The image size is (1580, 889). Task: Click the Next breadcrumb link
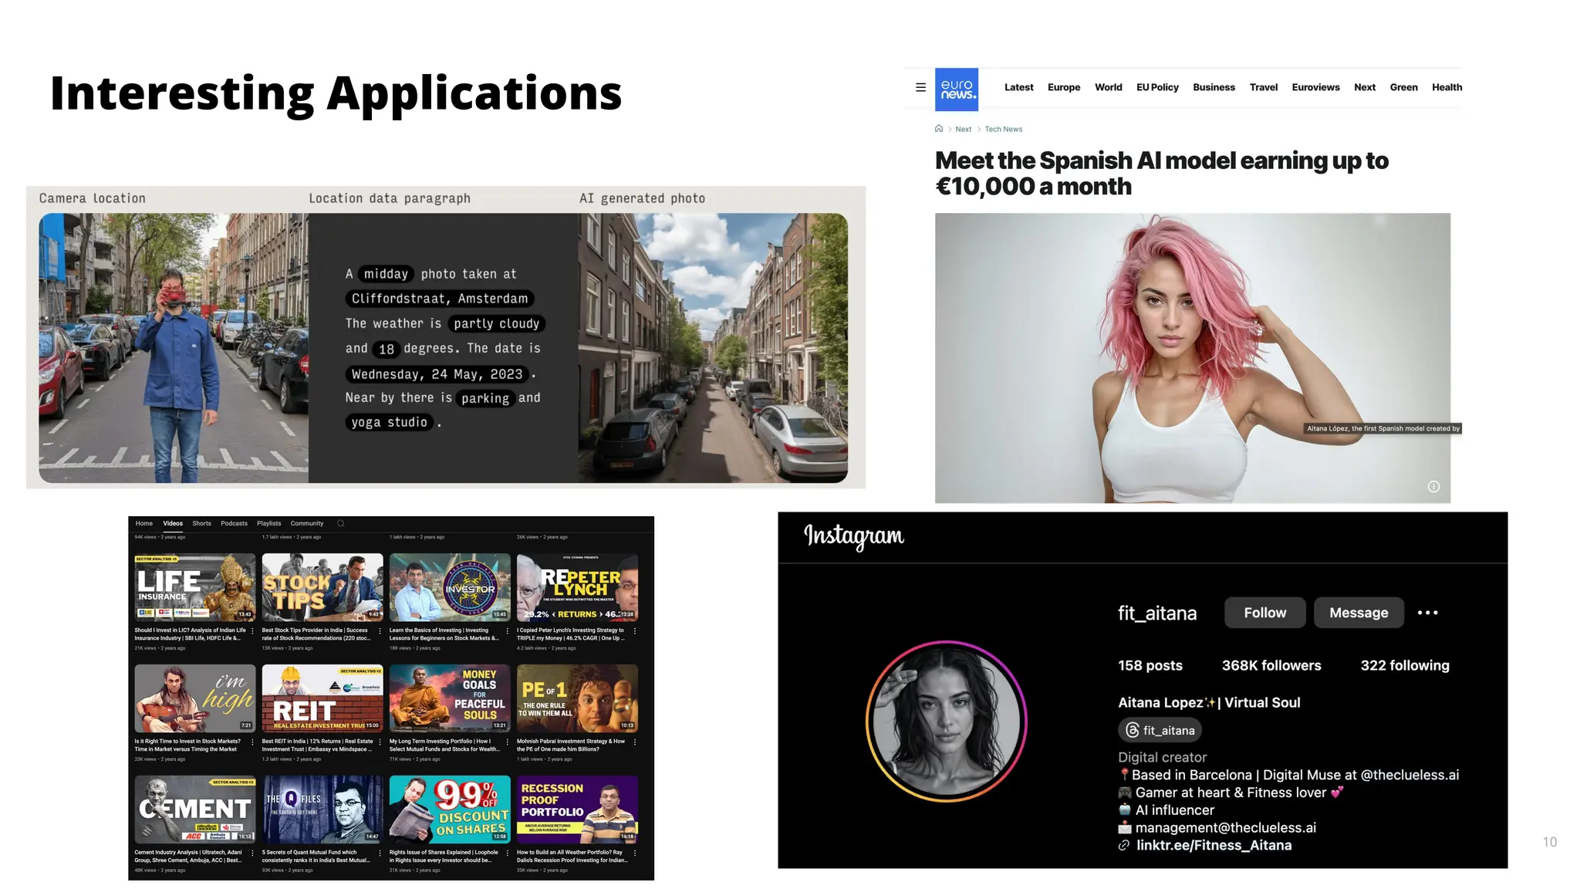(963, 129)
